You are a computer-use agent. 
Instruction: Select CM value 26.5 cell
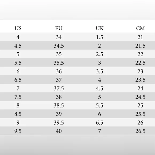(140, 131)
